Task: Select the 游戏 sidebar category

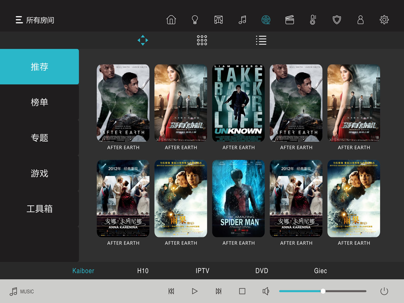Action: 40,173
